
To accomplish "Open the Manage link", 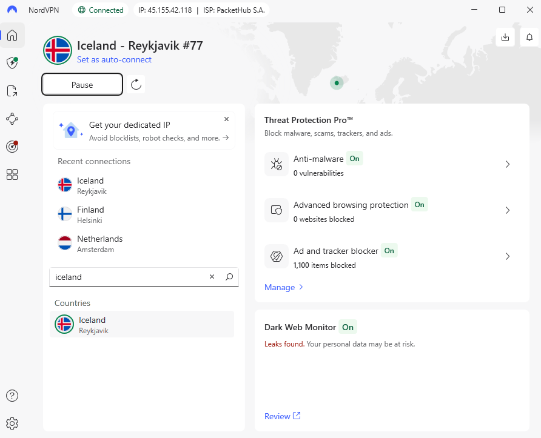I will point(284,287).
